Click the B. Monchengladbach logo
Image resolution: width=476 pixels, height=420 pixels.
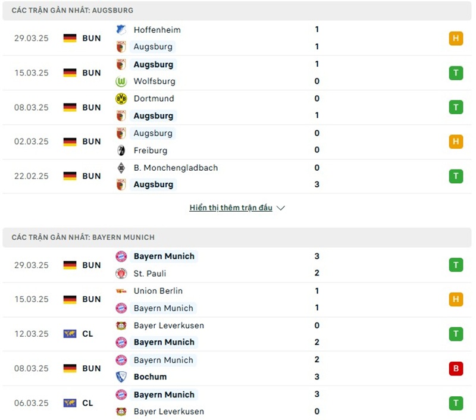tap(121, 168)
